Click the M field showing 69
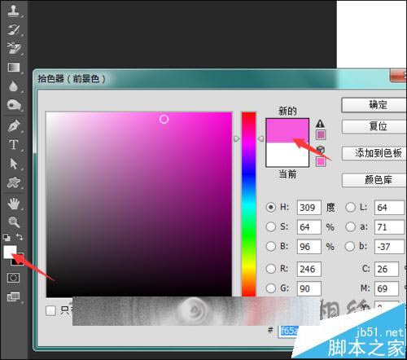 387,288
